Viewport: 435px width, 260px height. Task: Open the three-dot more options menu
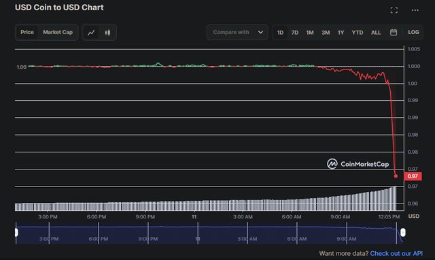point(415,10)
